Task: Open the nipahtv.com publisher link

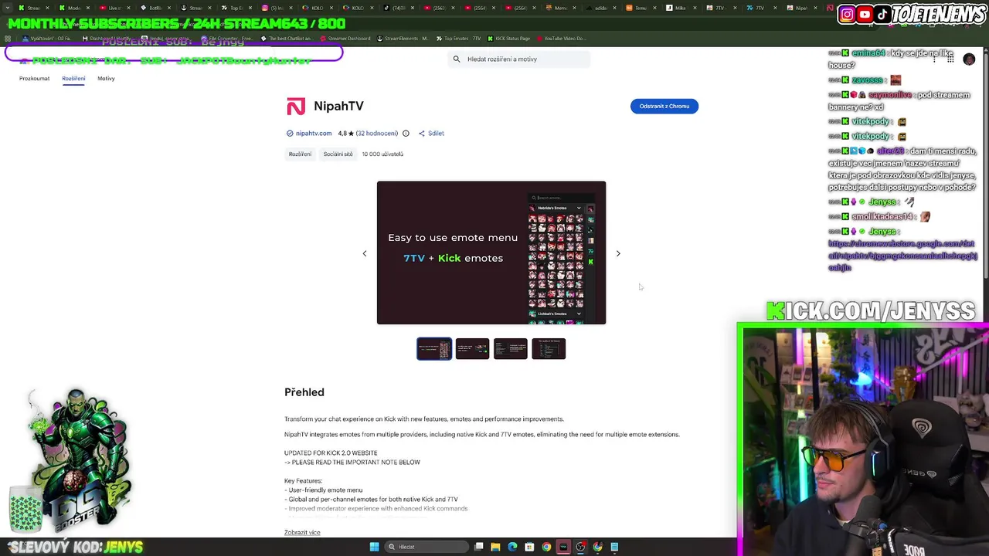Action: [x=313, y=134]
